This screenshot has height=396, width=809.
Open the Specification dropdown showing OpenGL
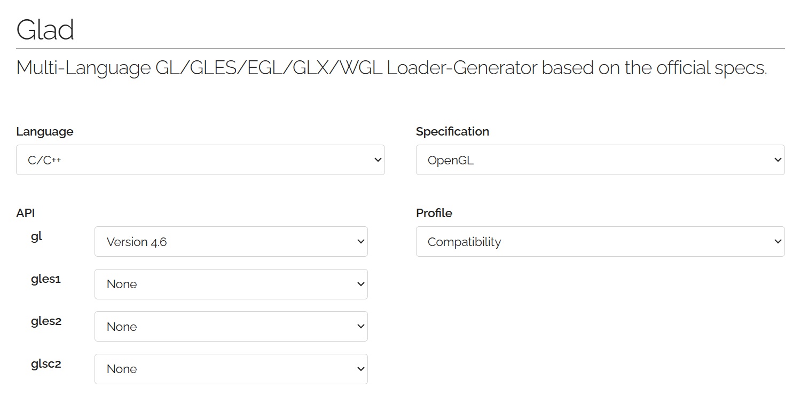pyautogui.click(x=600, y=160)
